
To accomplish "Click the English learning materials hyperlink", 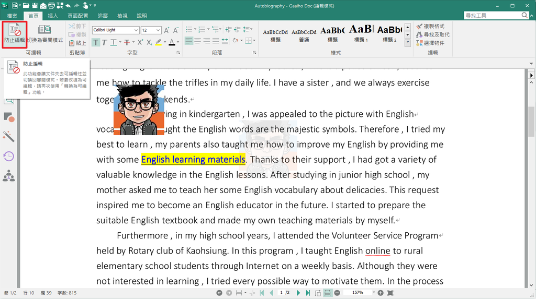I will point(193,160).
